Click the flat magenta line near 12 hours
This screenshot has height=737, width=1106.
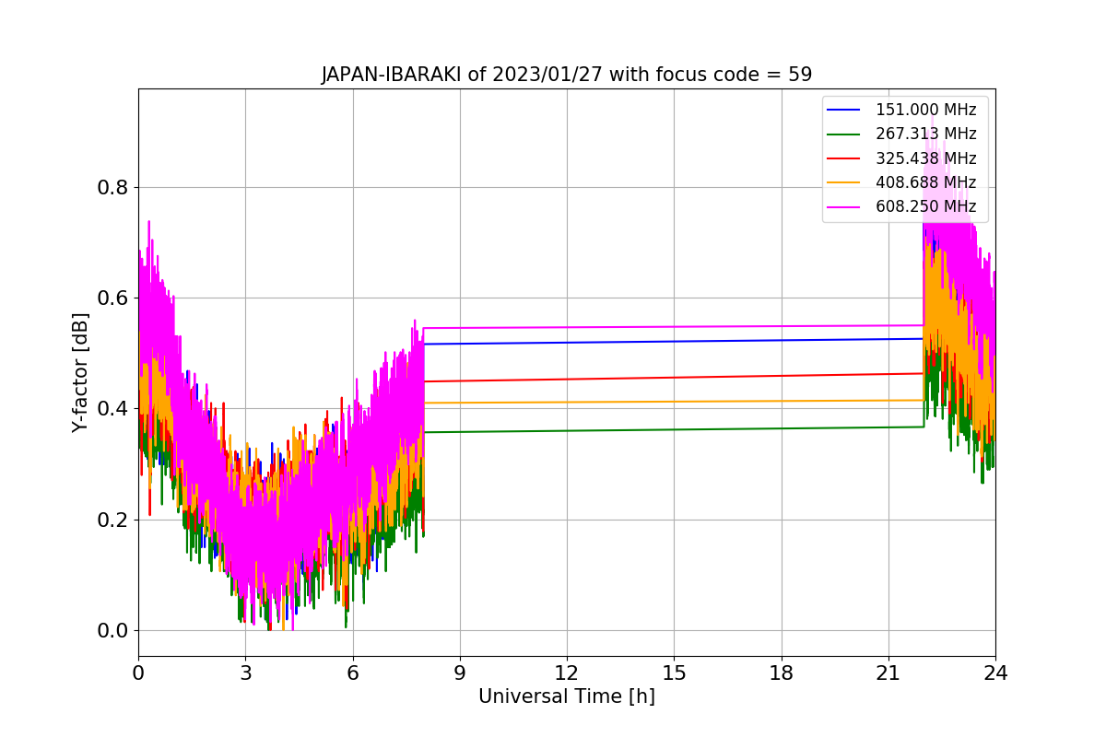567,327
